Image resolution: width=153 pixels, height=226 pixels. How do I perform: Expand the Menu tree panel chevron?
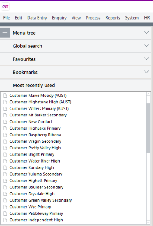pos(147,33)
